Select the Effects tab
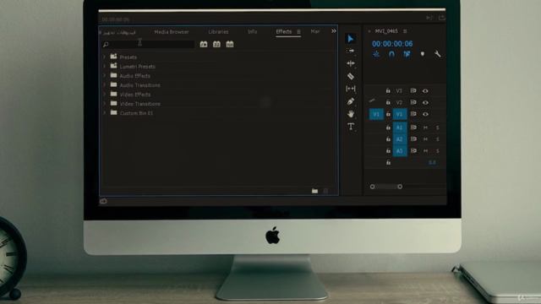The height and width of the screenshot is (304, 541). tap(284, 32)
